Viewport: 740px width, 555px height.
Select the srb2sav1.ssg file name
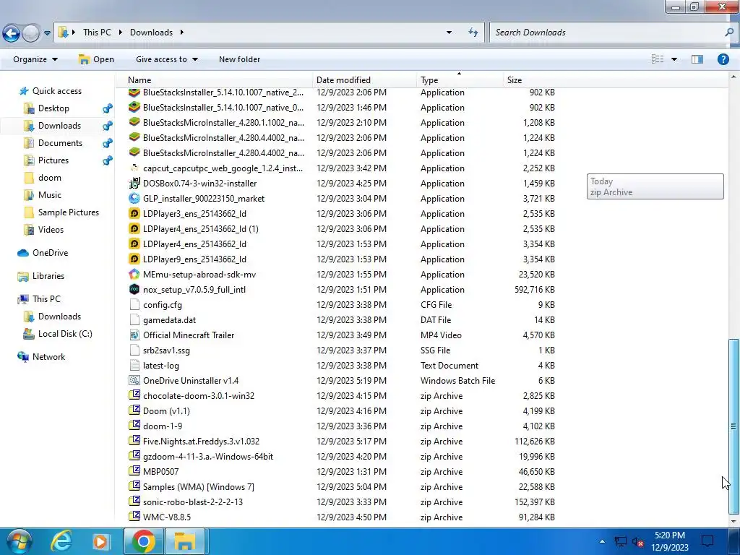[166, 350]
